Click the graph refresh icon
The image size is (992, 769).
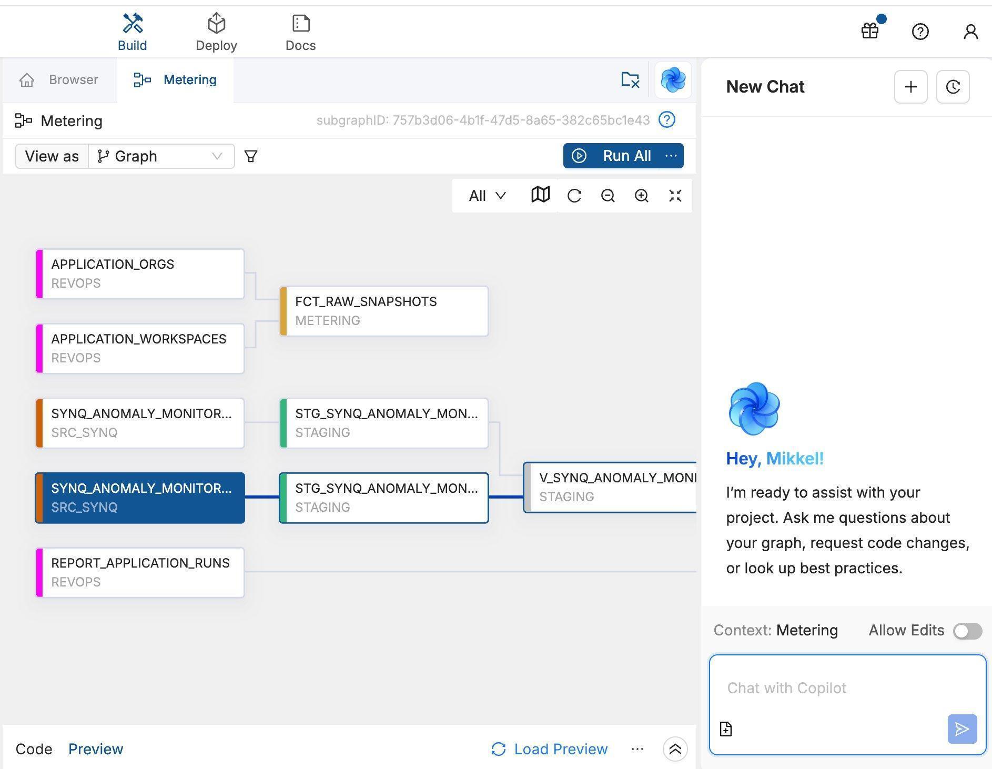574,196
